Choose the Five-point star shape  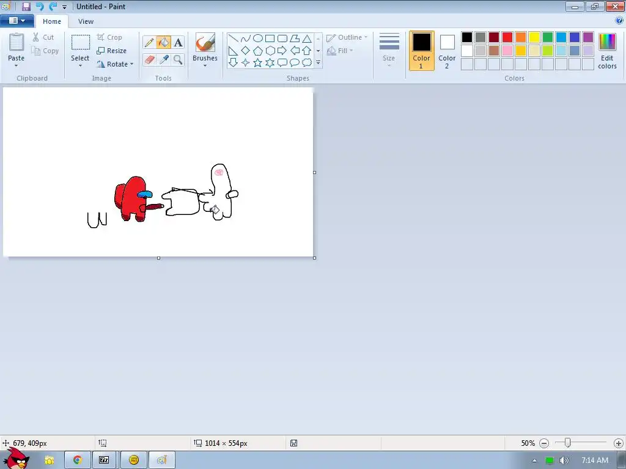[258, 63]
